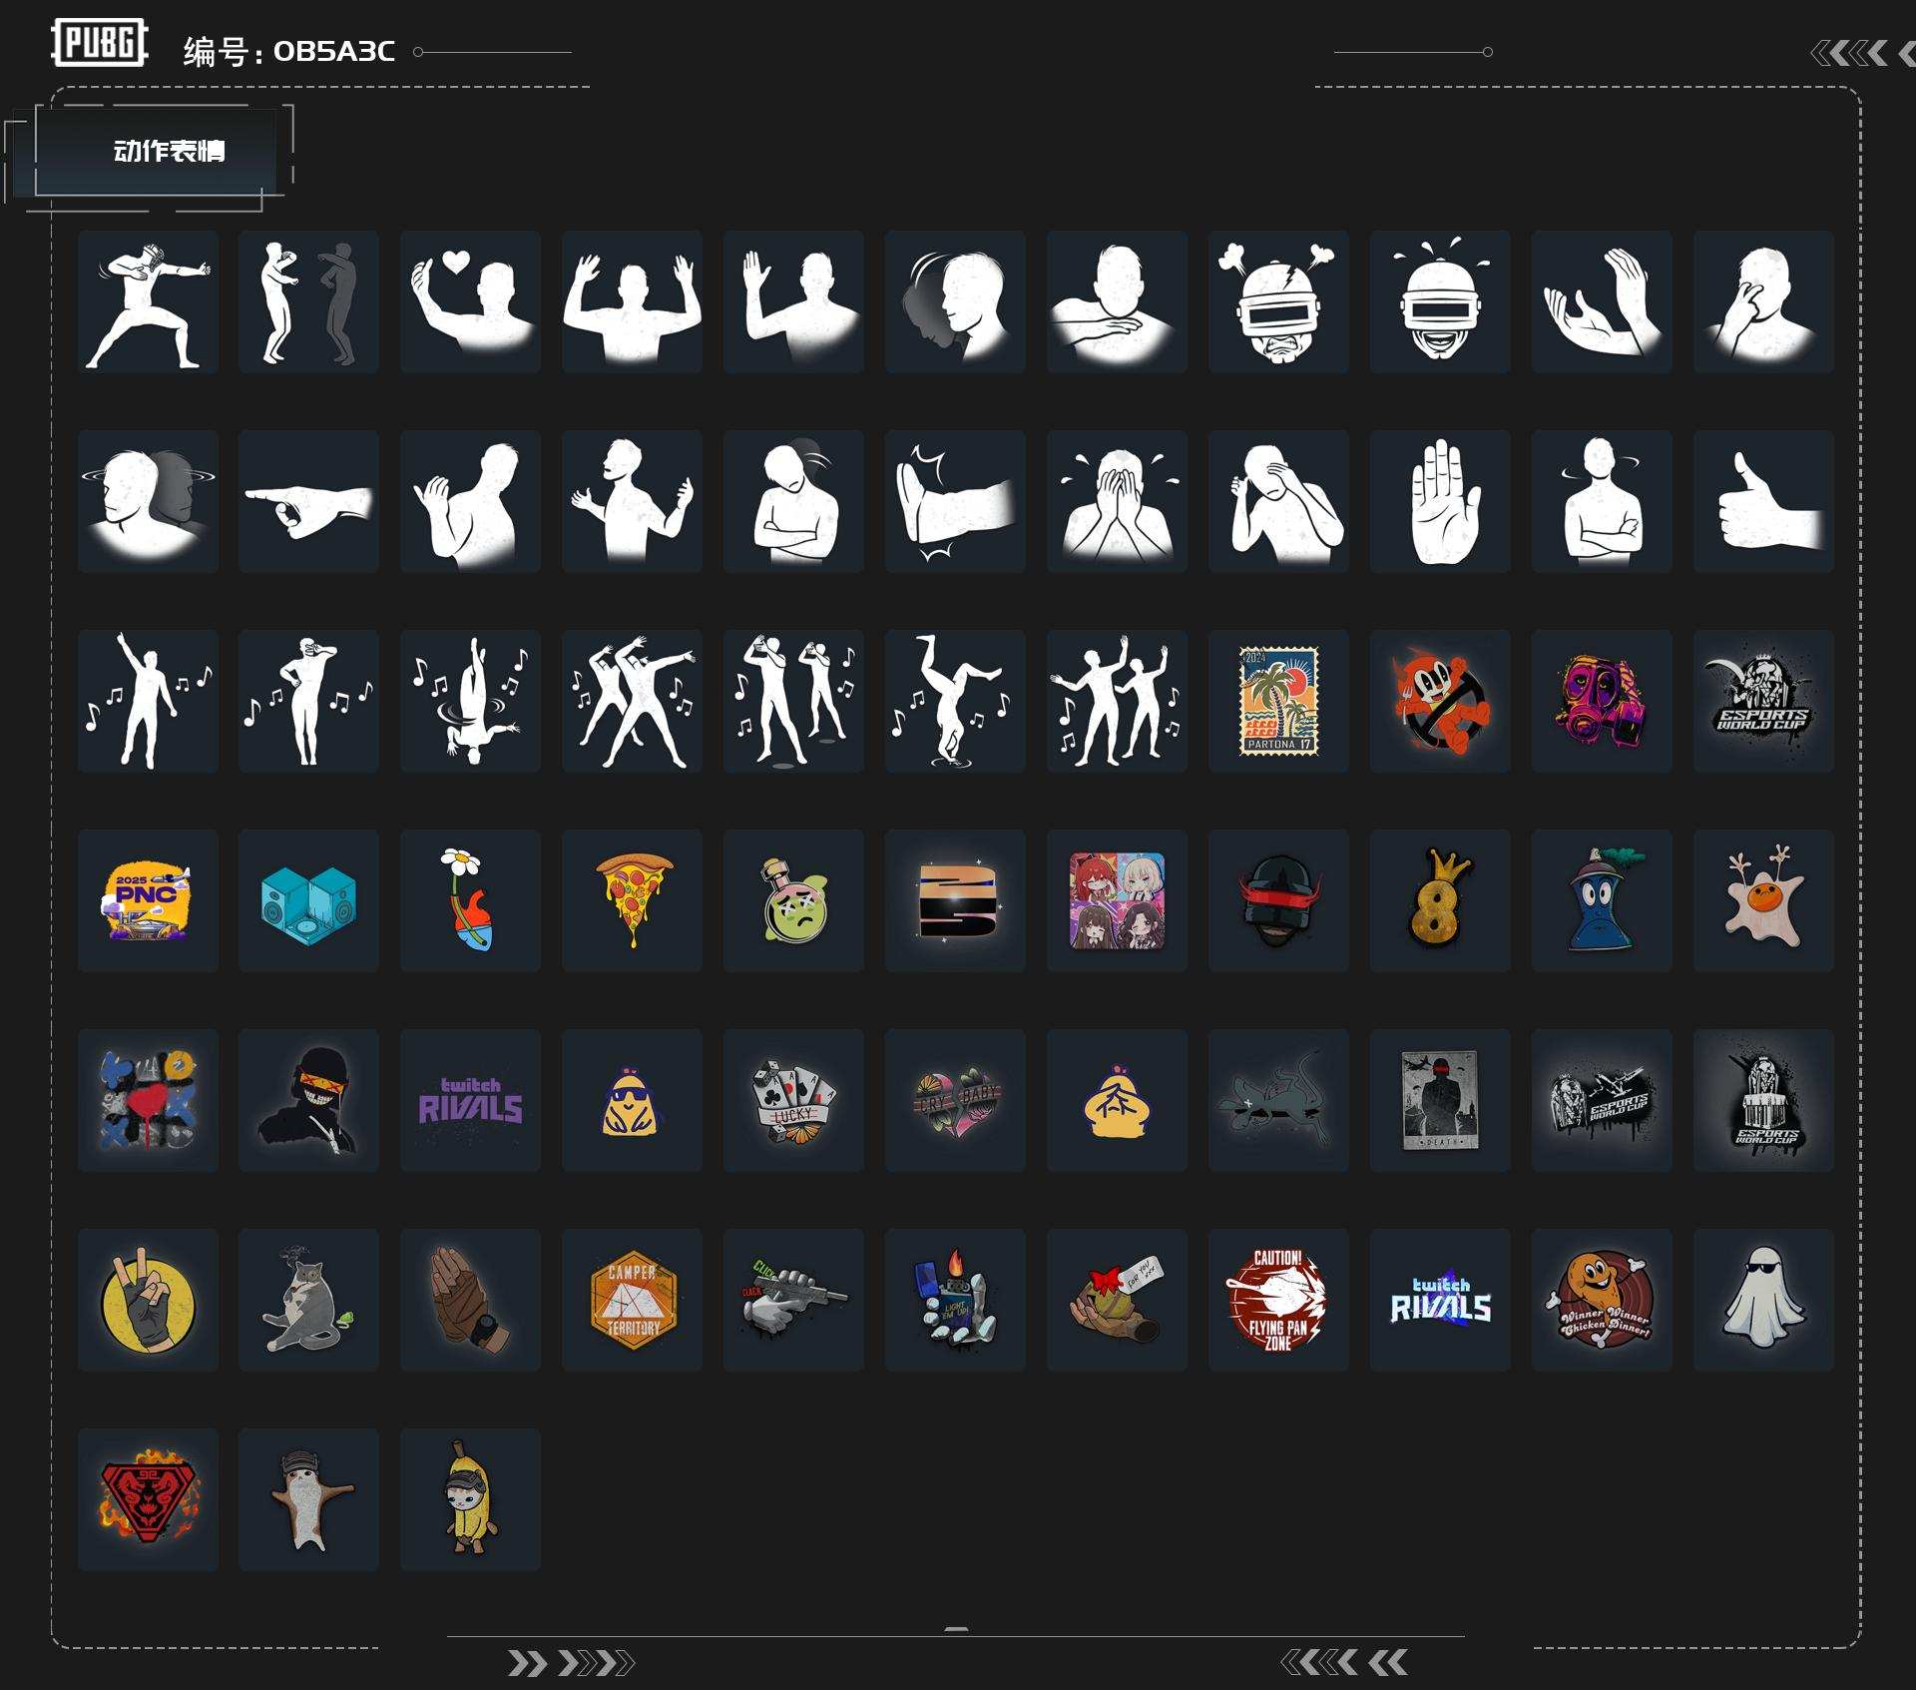The height and width of the screenshot is (1690, 1916).
Task: Choose the thumbs up emote
Action: (1763, 500)
